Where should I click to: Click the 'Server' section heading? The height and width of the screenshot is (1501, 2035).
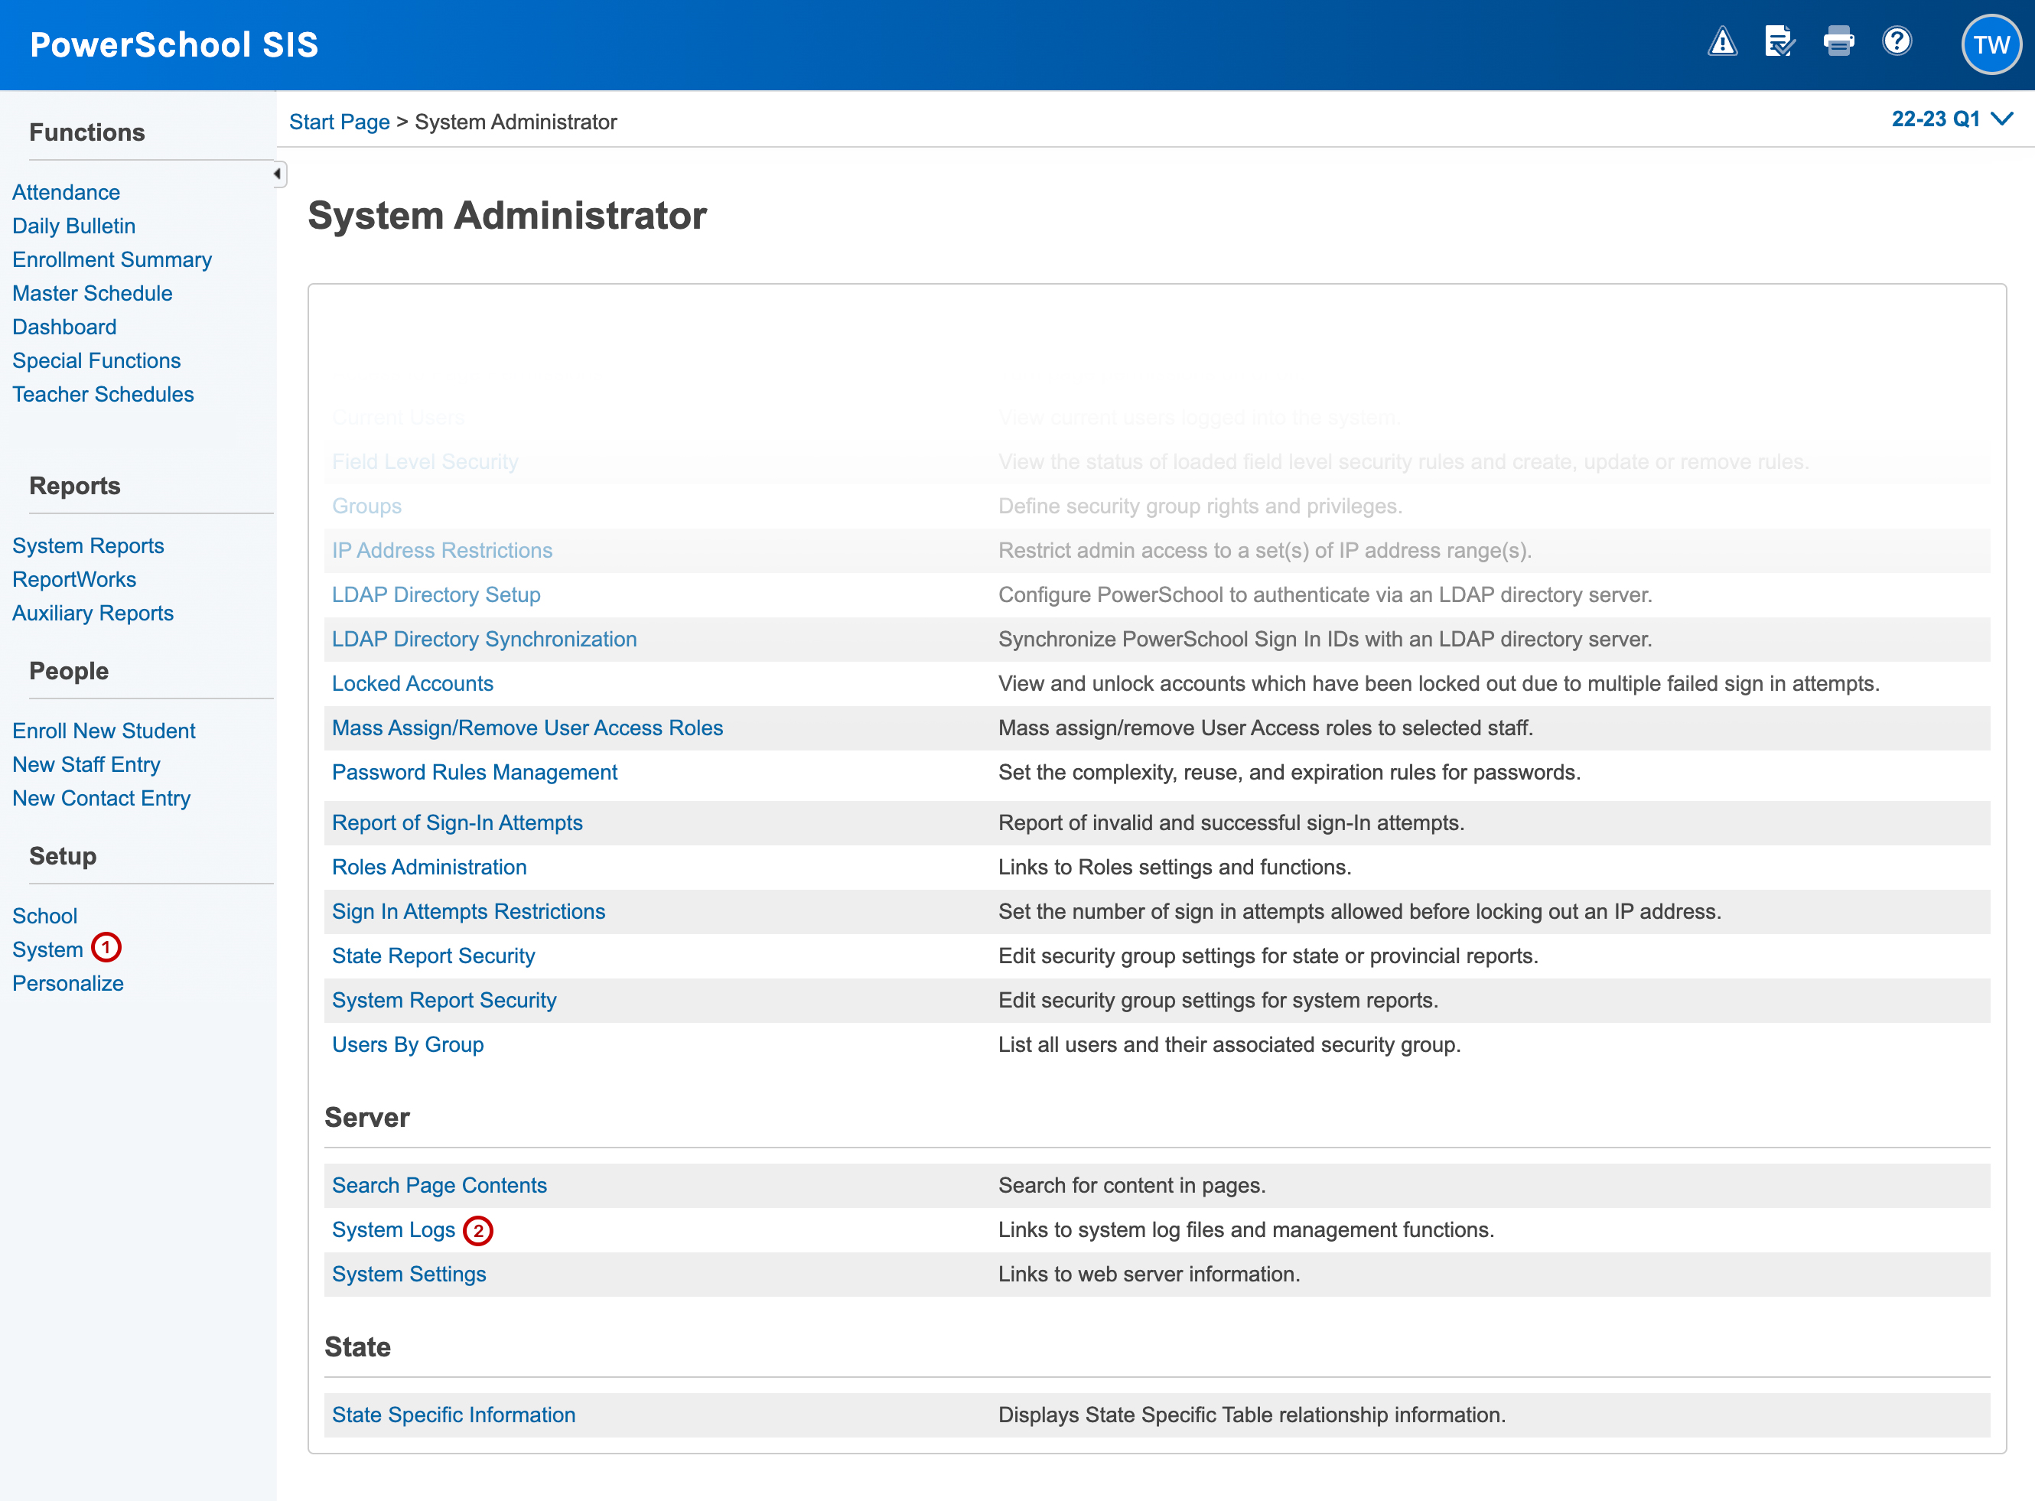click(x=367, y=1118)
